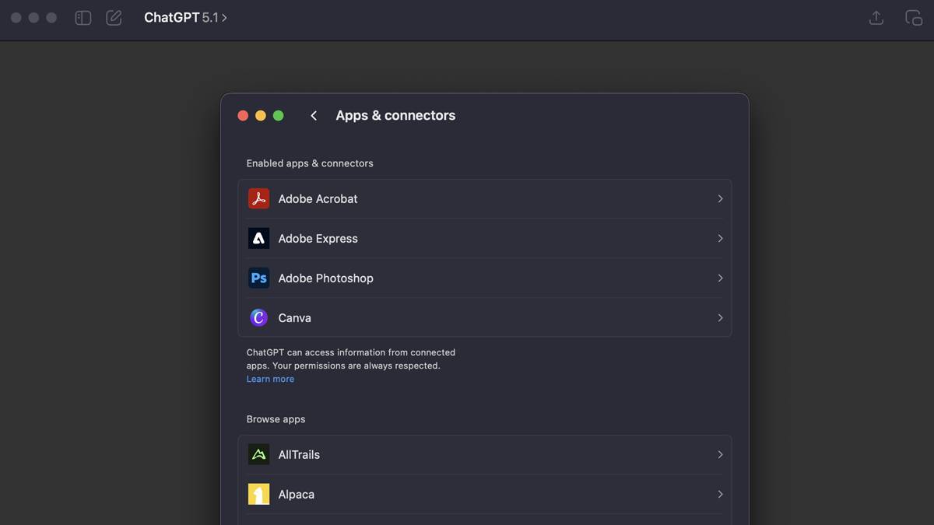This screenshot has height=525, width=934.
Task: Toggle the sidebar panel icon
Action: [x=83, y=18]
